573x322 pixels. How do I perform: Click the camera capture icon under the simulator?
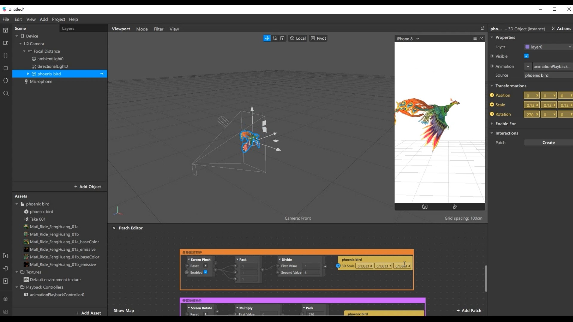(x=425, y=207)
